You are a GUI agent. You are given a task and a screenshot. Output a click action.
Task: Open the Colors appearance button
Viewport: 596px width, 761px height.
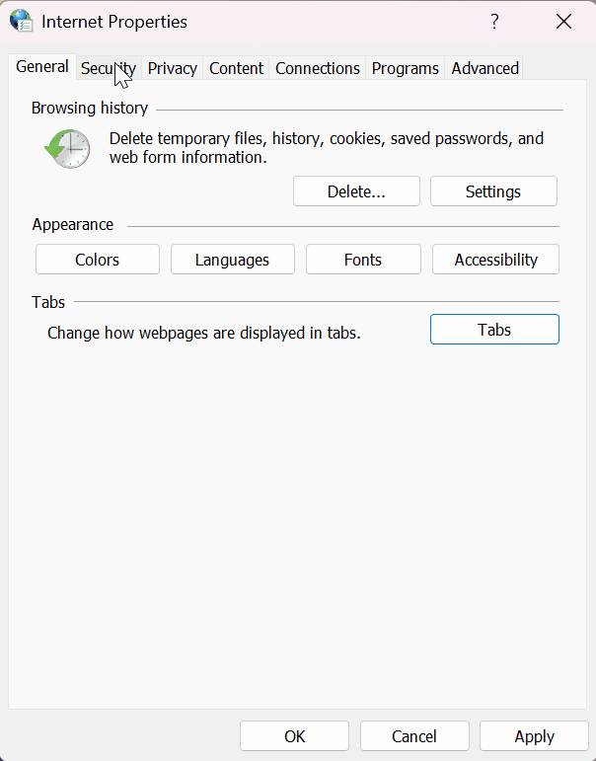tap(98, 260)
